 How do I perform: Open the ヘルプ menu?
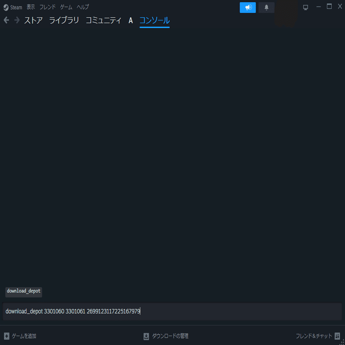[83, 7]
